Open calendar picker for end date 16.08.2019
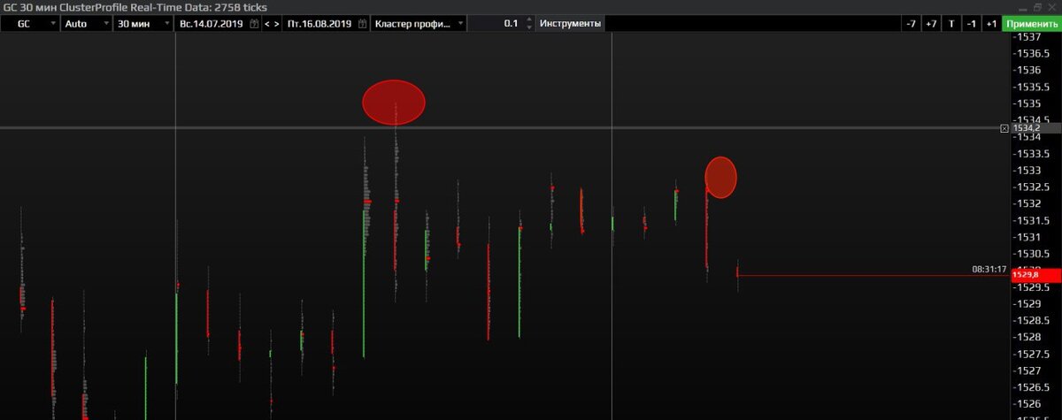1062x420 pixels. click(361, 24)
